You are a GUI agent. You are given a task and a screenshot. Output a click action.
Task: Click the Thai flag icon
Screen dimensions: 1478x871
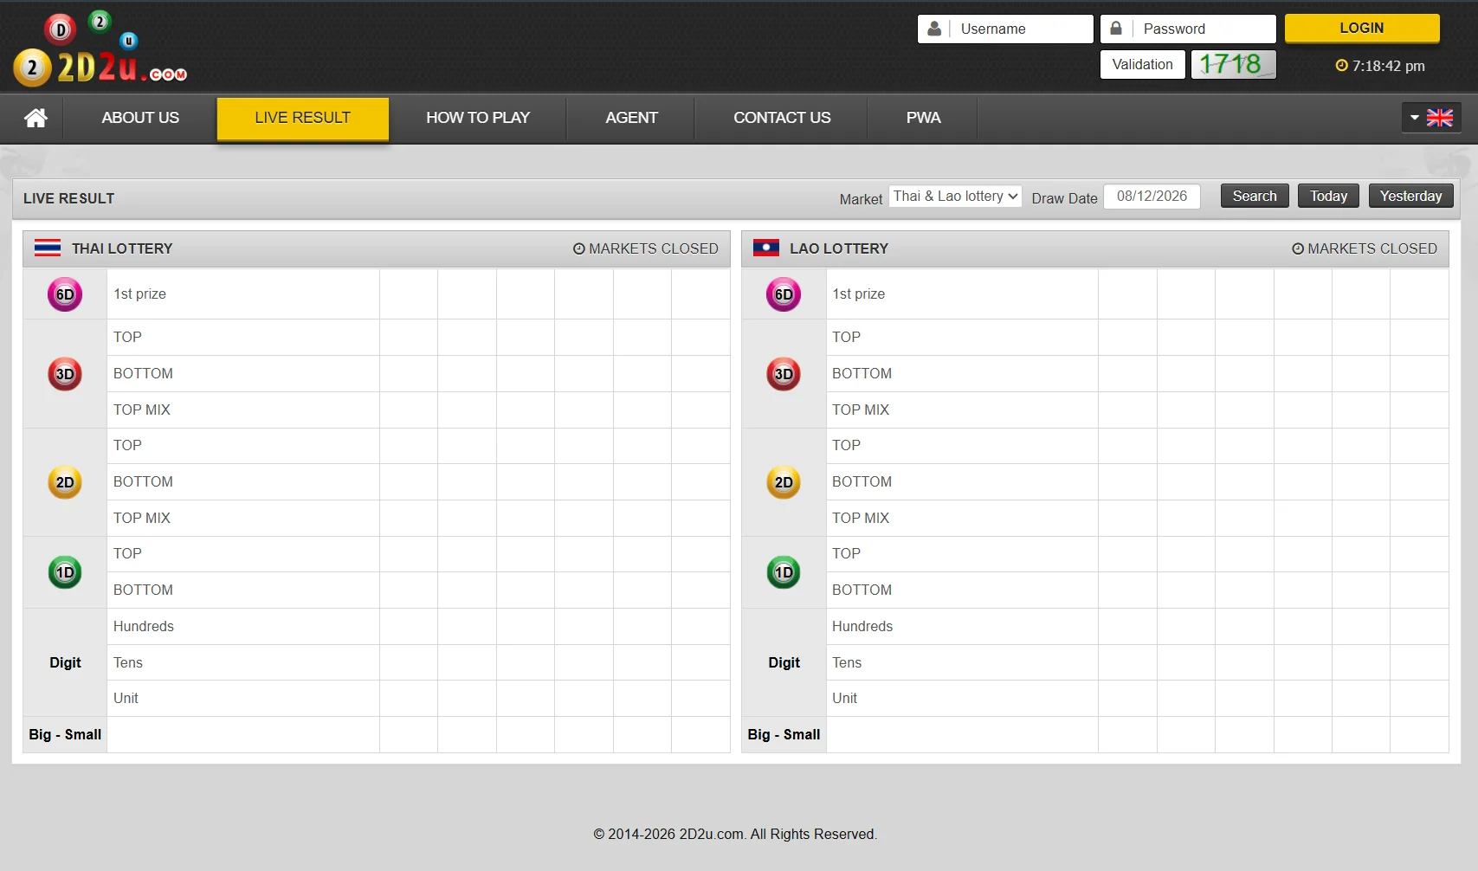tap(48, 248)
